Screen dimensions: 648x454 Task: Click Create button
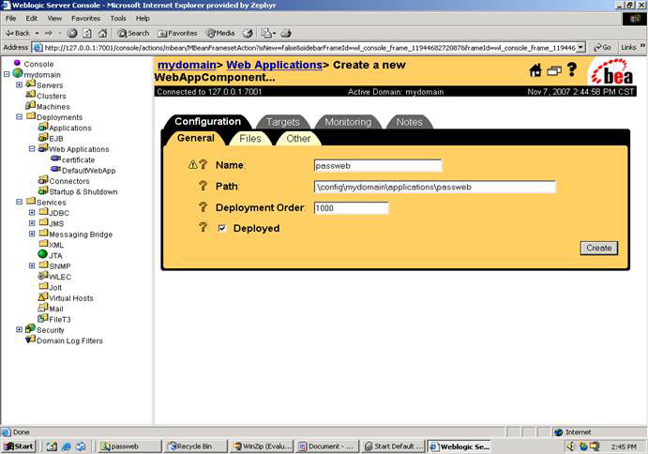(599, 248)
